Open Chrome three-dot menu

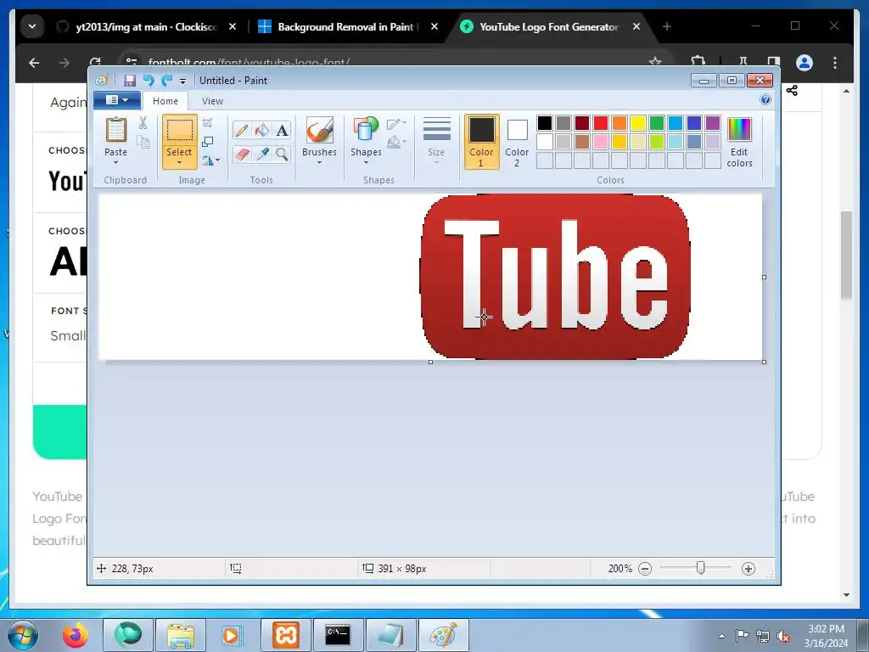point(835,63)
